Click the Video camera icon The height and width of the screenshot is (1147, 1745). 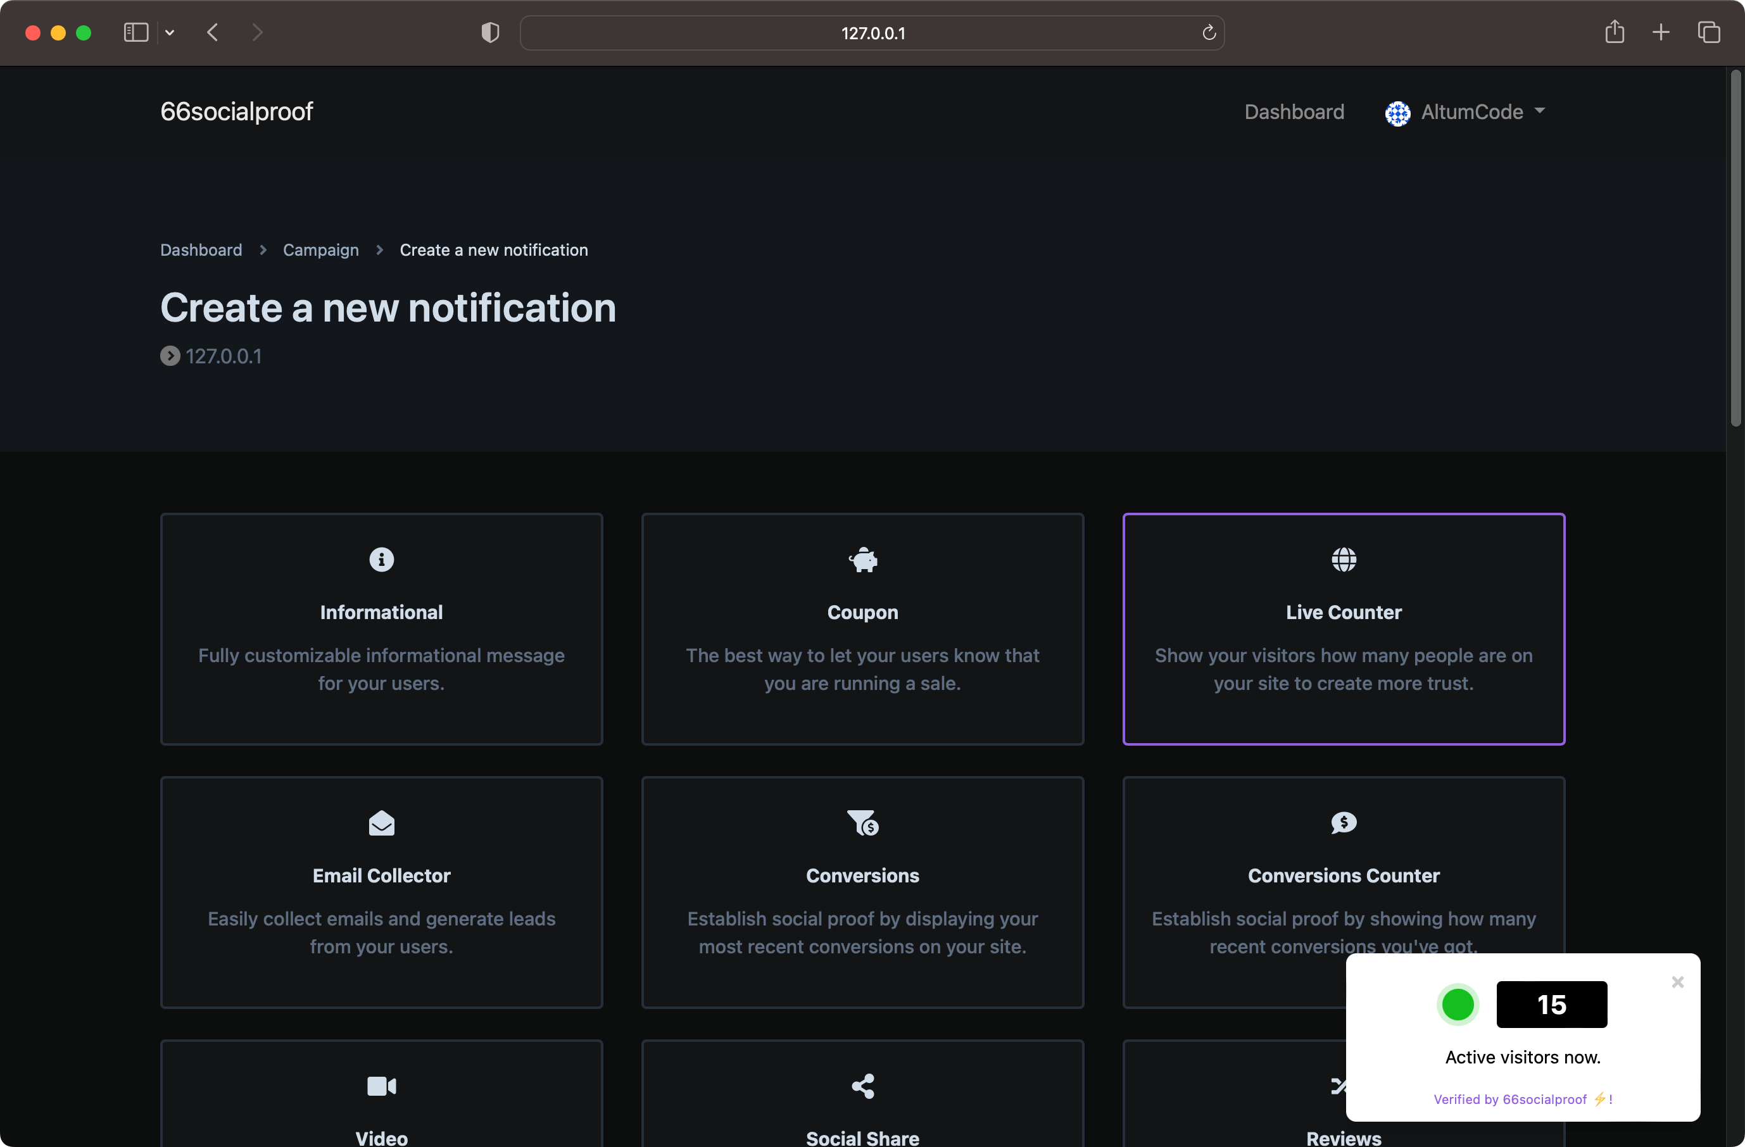pos(381,1086)
